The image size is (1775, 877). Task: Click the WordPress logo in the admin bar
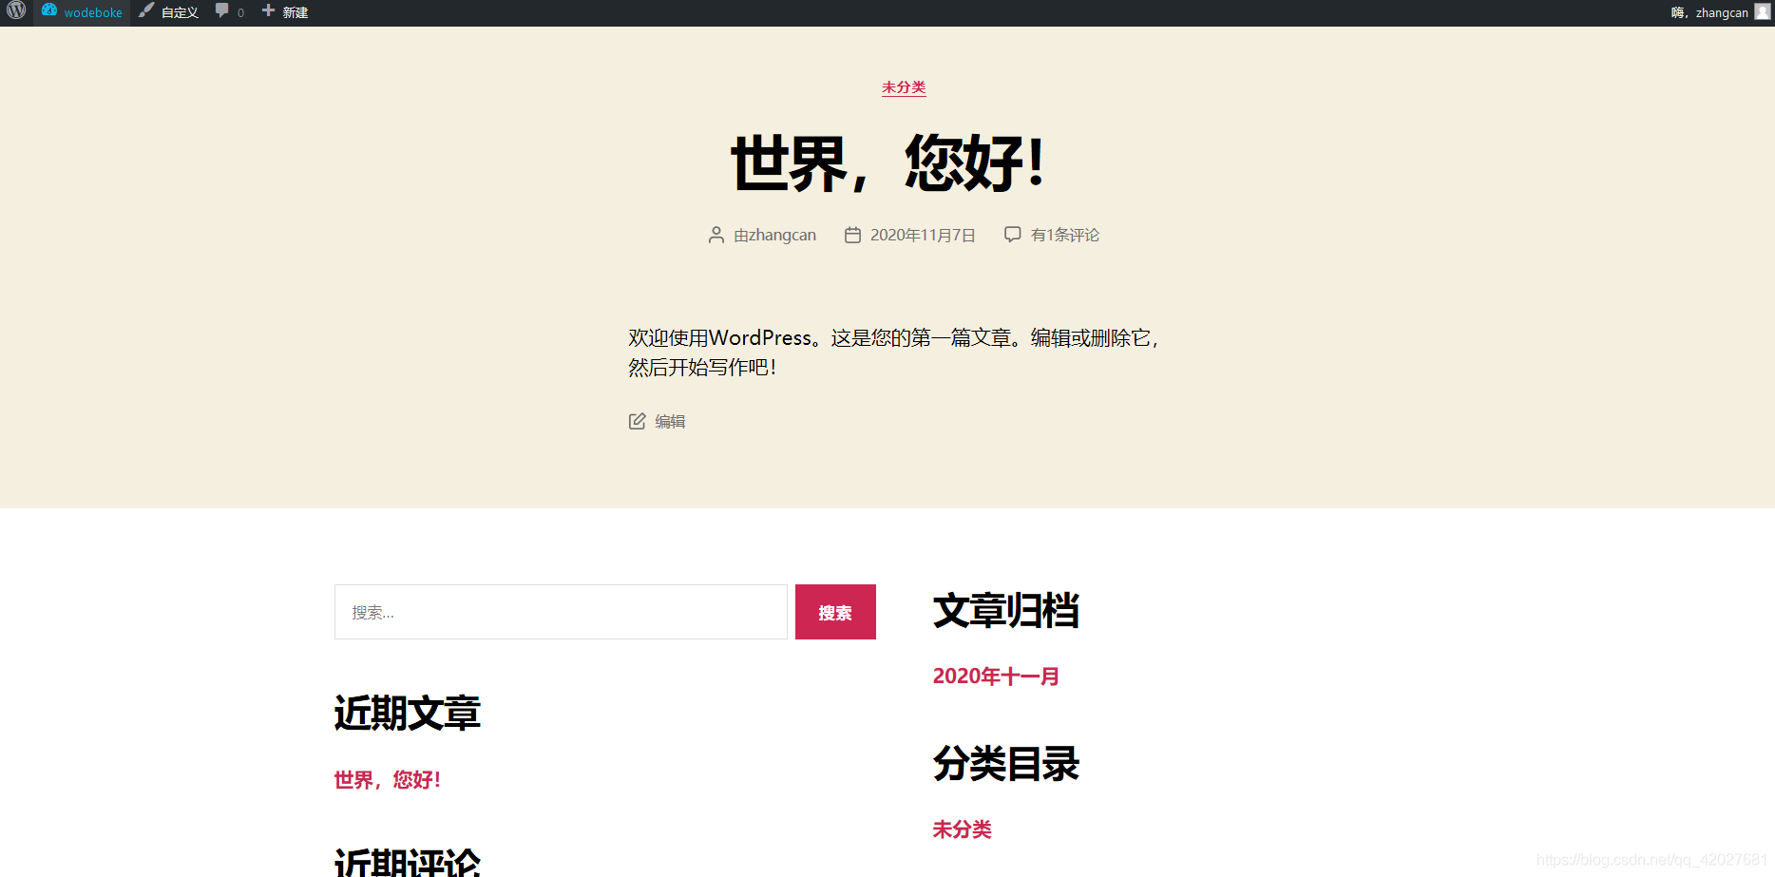point(15,12)
